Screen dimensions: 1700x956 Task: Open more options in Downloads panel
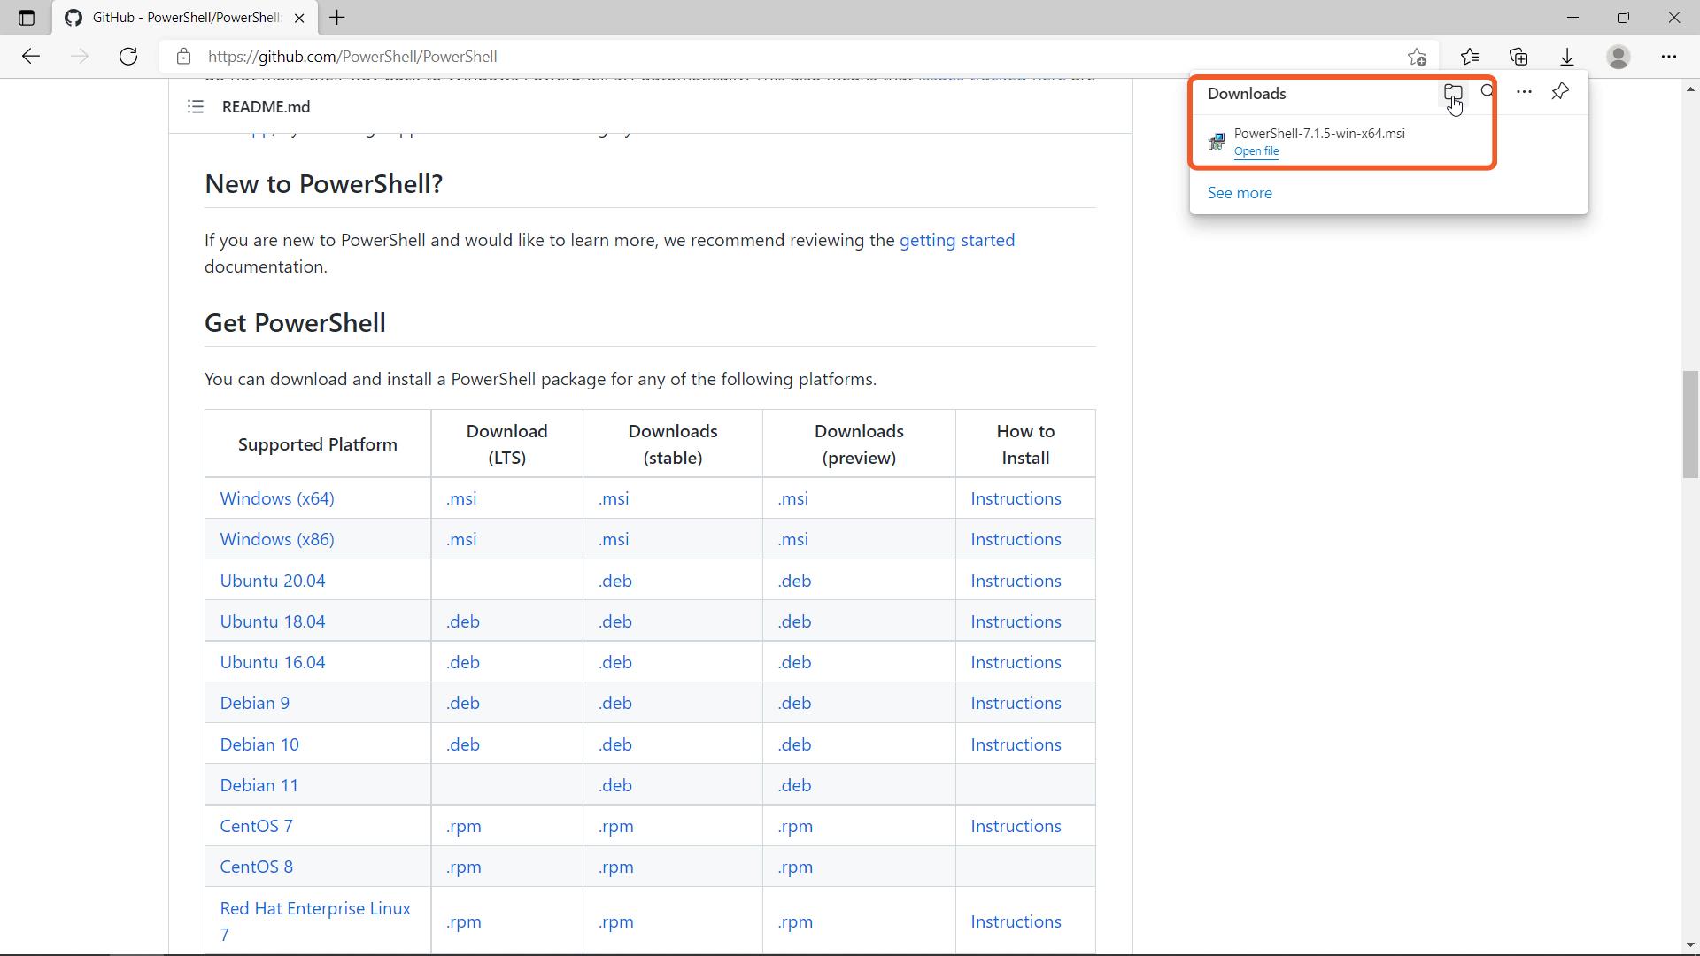tap(1524, 91)
